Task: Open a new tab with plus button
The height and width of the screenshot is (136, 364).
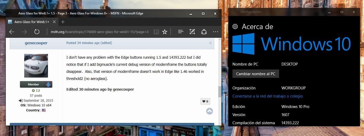Action: pyautogui.click(x=63, y=22)
